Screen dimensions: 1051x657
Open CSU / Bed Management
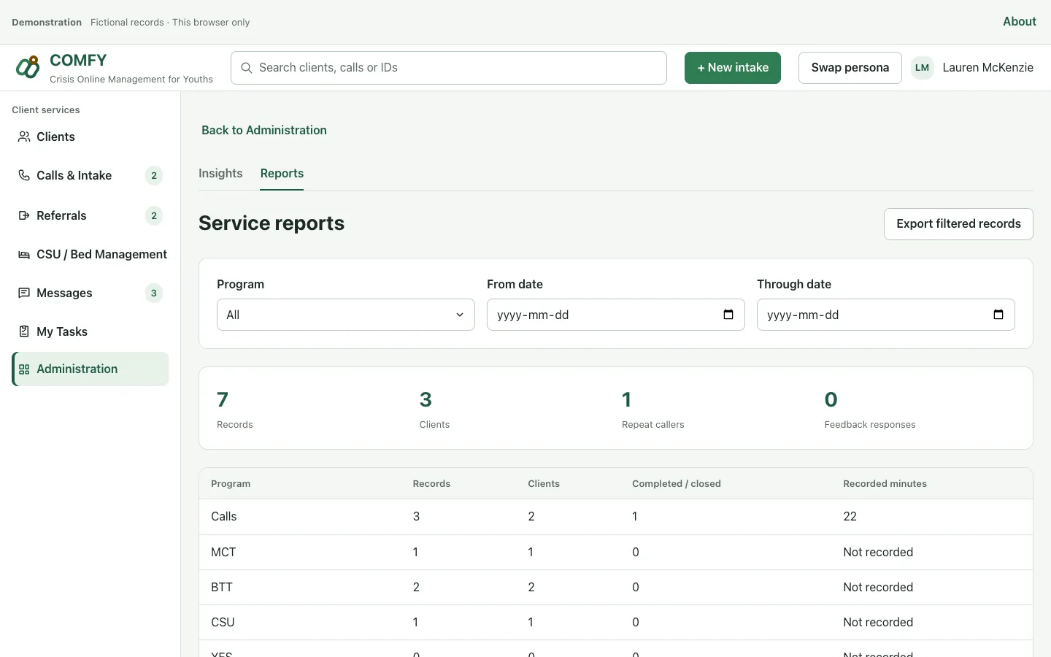[x=90, y=254]
